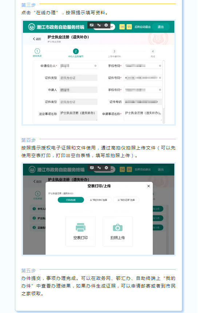Click the 法定事项名称 text area
The width and height of the screenshot is (198, 313).
pos(78,116)
